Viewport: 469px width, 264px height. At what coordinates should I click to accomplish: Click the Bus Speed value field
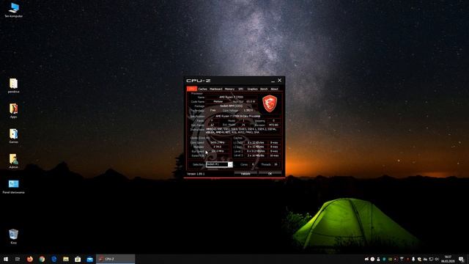218,151
